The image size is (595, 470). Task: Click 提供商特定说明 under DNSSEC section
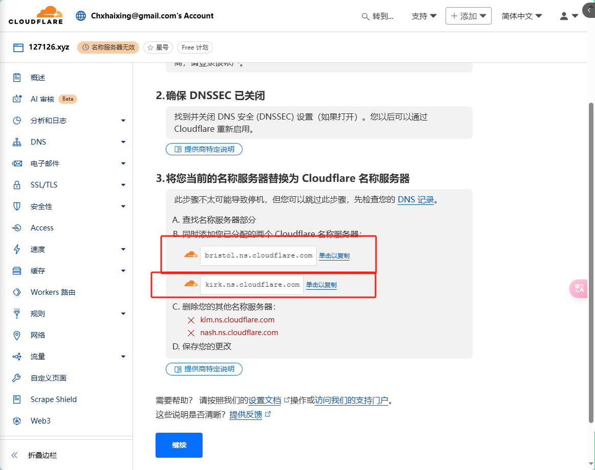point(204,149)
